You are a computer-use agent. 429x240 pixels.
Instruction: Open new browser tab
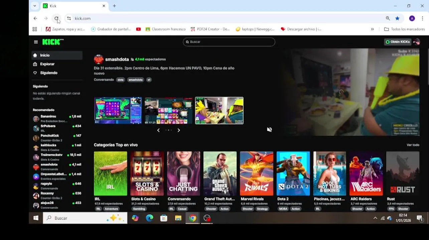pos(114,6)
